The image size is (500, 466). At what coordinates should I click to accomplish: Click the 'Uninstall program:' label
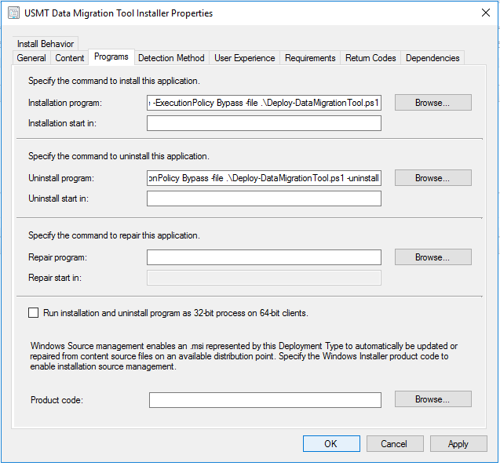click(61, 178)
